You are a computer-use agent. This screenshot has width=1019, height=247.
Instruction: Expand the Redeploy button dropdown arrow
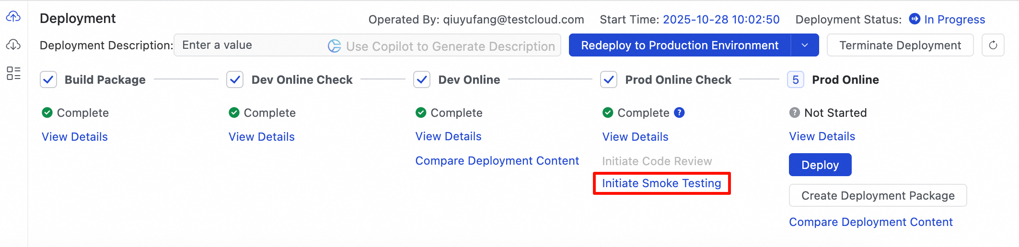pos(805,45)
